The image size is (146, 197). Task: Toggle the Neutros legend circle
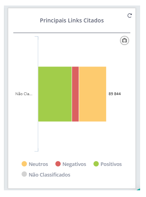click(24, 164)
